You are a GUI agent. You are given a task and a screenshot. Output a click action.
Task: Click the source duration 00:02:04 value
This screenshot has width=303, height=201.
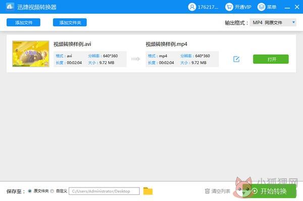(x=74, y=63)
